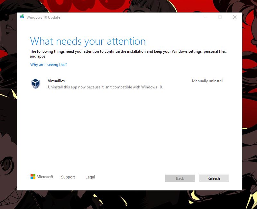The image size is (257, 209).
Task: Open the "Why am I seeing this?" link
Action: click(49, 65)
